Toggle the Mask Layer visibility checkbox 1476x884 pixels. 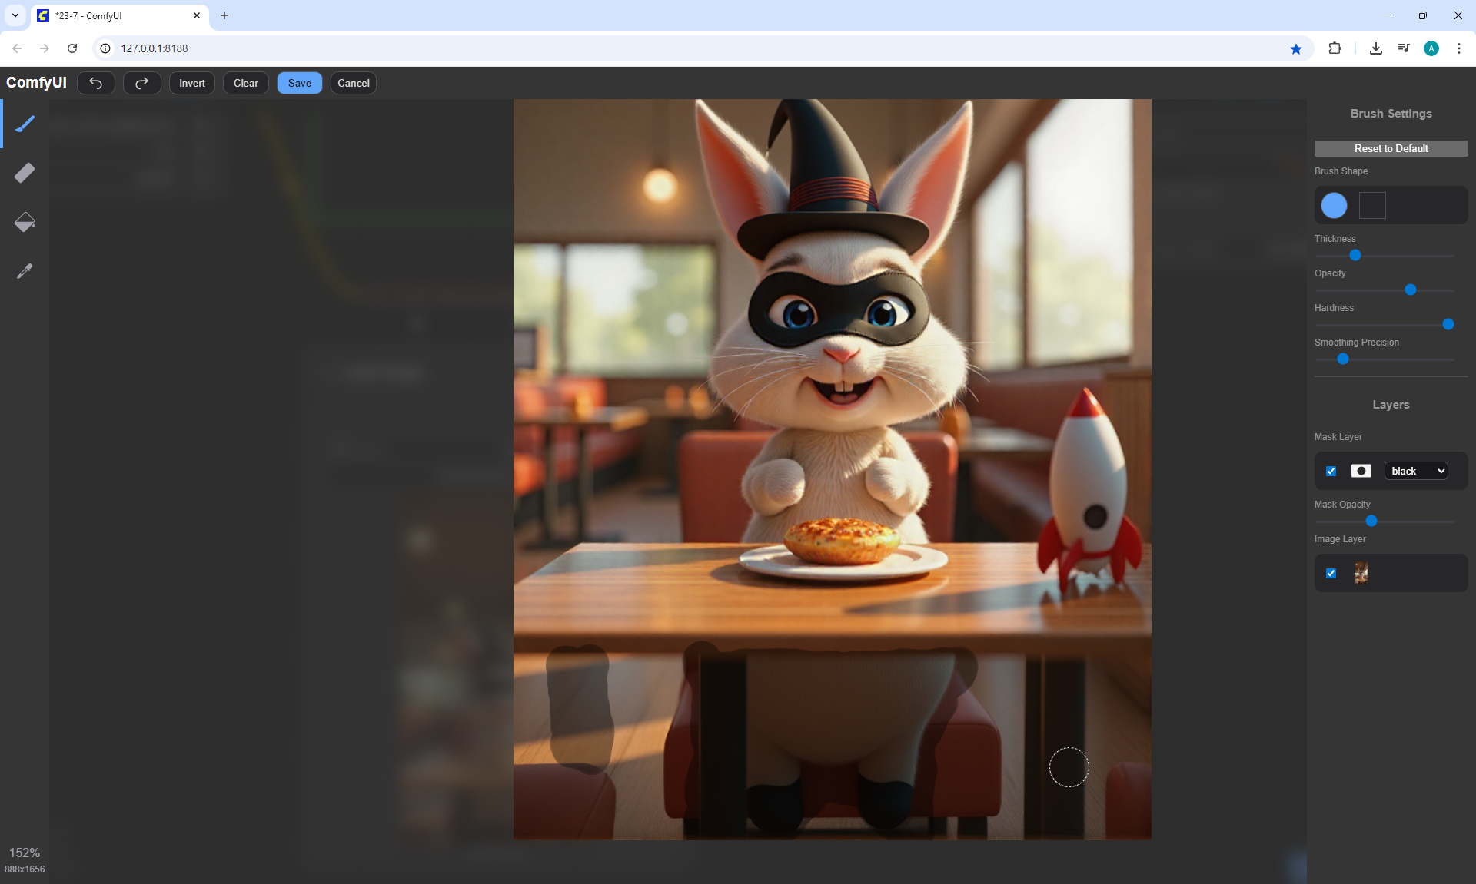tap(1331, 471)
